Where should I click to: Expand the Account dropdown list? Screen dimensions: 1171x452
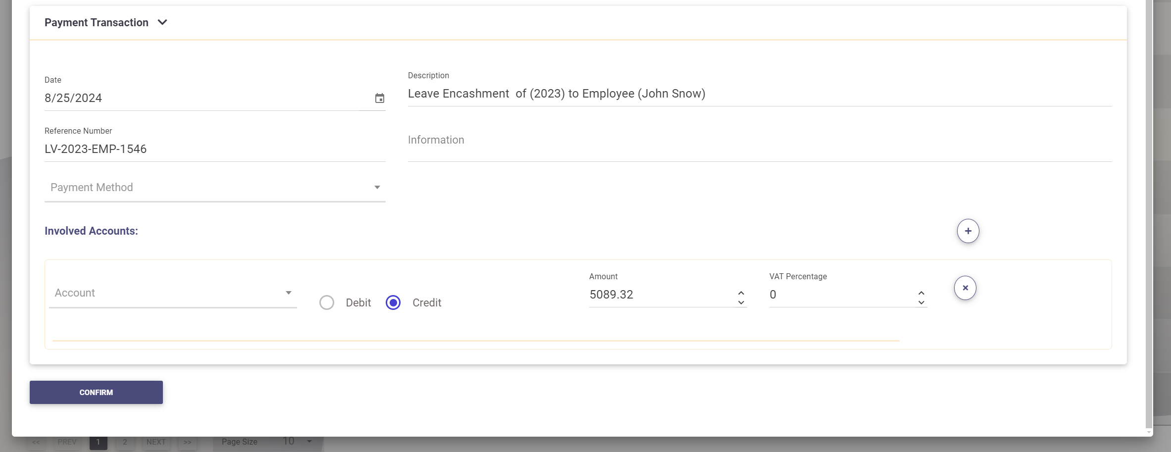(x=172, y=293)
